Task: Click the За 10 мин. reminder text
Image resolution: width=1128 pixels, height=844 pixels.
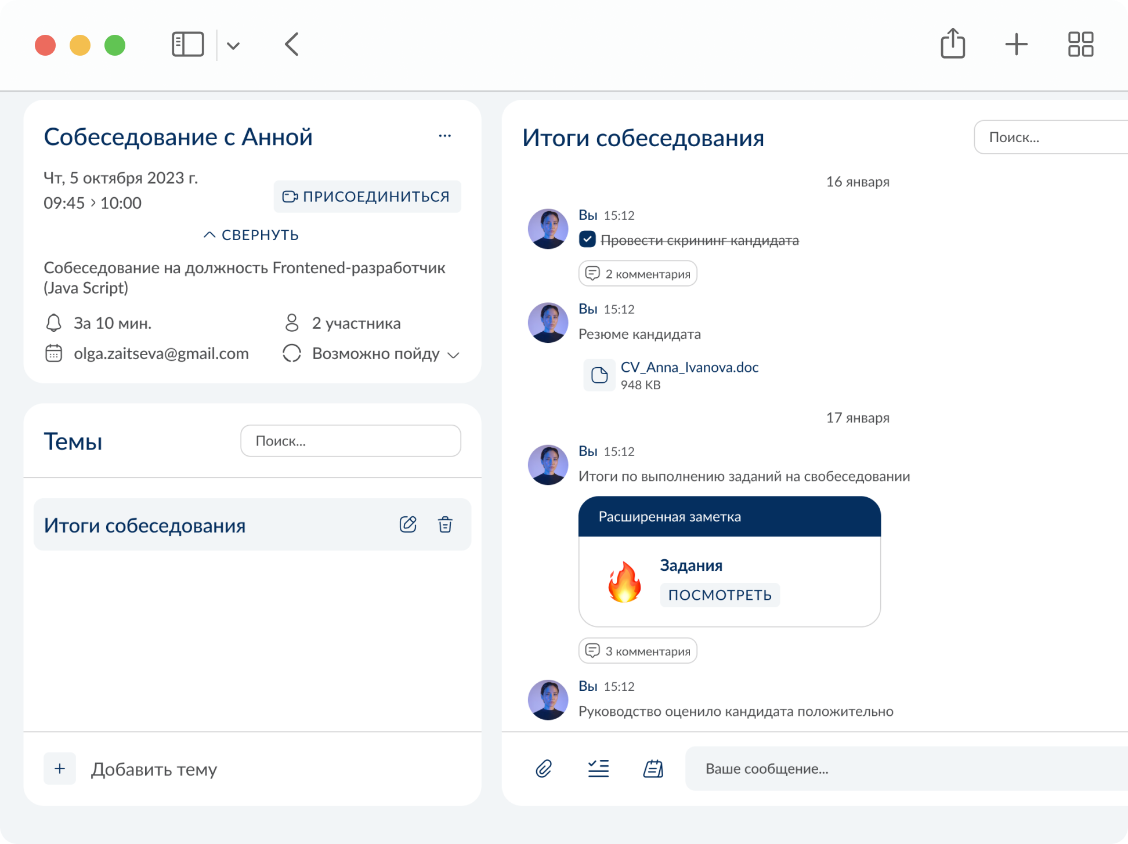Action: coord(113,323)
